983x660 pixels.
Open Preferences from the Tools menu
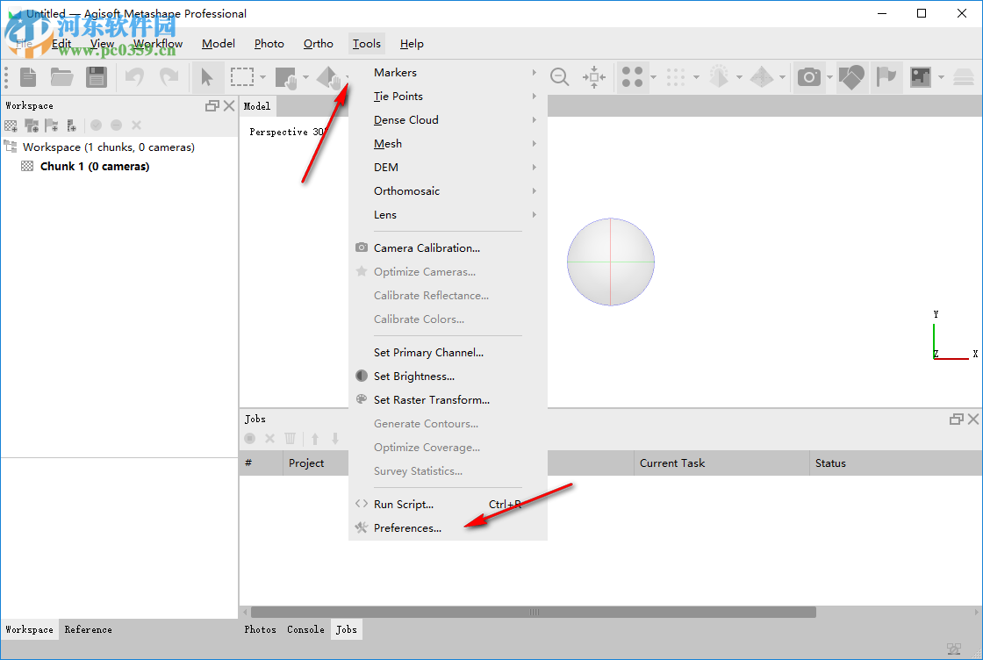point(406,527)
